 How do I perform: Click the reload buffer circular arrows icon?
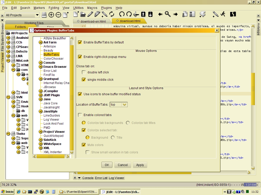tap(112, 14)
